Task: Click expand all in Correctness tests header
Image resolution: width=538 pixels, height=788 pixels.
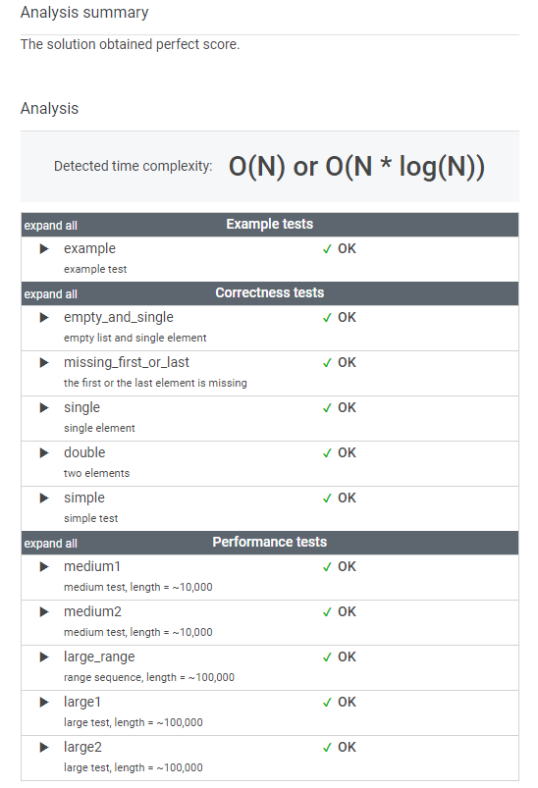Action: tap(50, 294)
